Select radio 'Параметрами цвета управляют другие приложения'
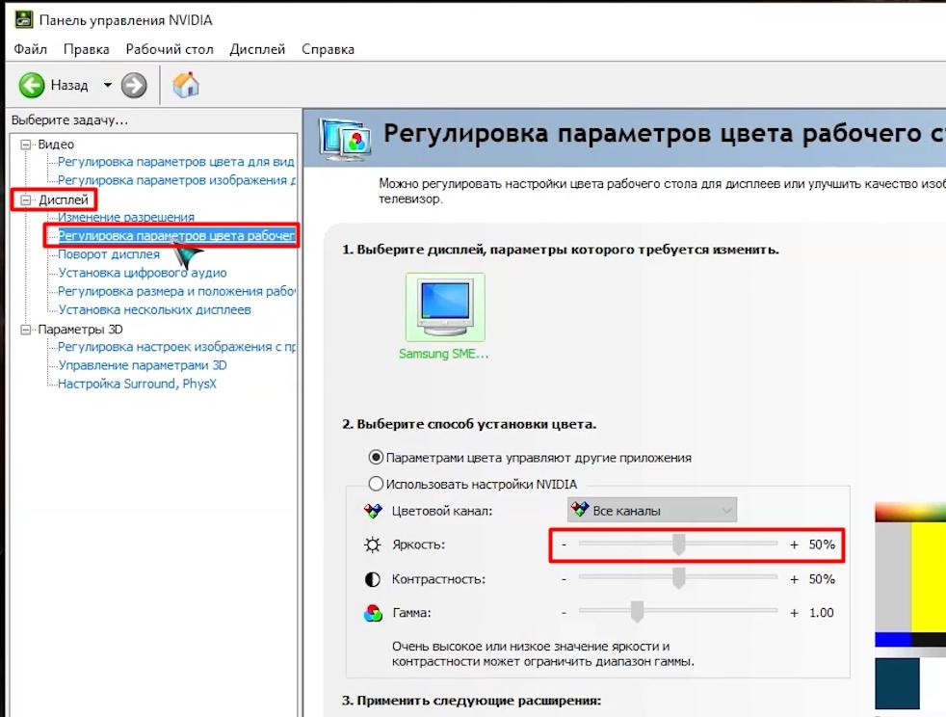 [376, 458]
